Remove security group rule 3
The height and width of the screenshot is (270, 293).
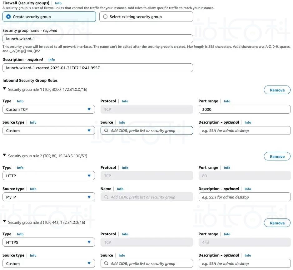point(277,223)
